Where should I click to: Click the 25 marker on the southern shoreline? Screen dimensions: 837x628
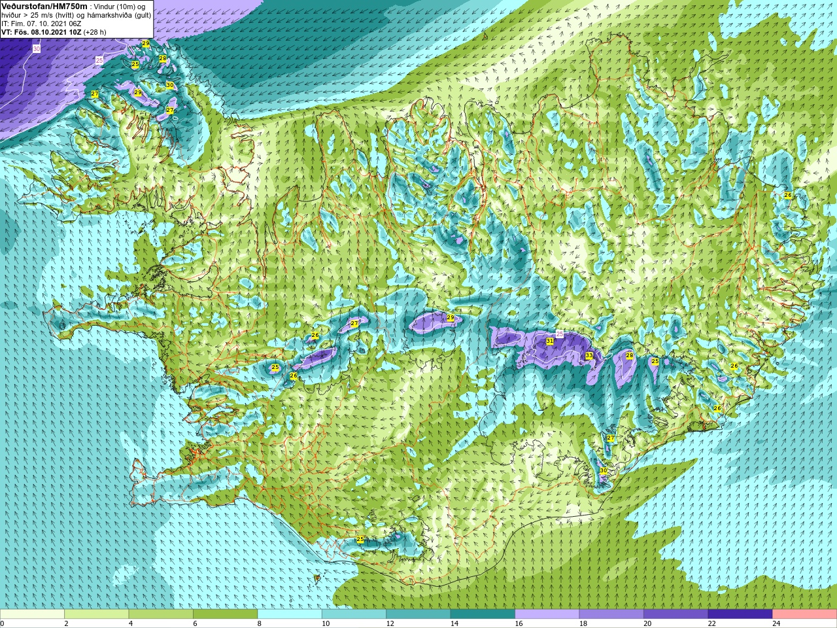tap(360, 540)
